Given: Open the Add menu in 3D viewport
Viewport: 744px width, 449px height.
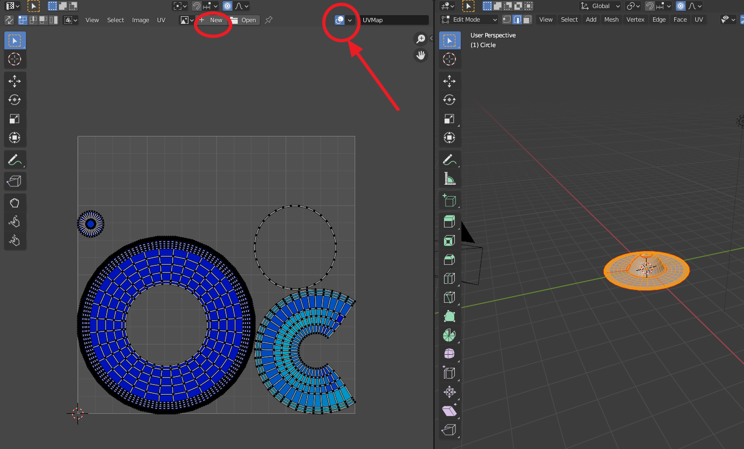Looking at the screenshot, I should [x=591, y=19].
